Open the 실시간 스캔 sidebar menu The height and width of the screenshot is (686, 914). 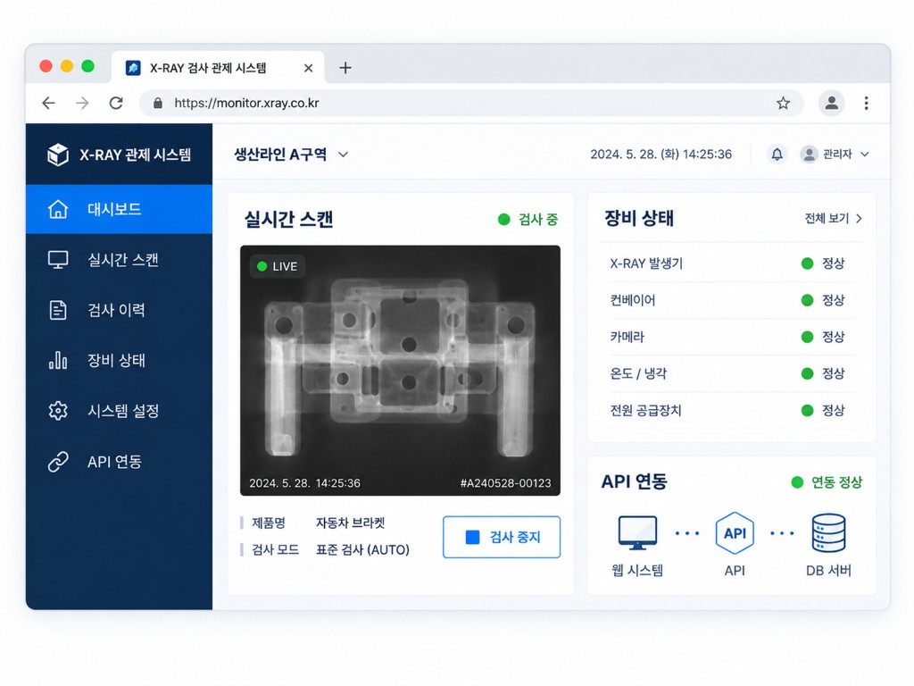pyautogui.click(x=119, y=260)
